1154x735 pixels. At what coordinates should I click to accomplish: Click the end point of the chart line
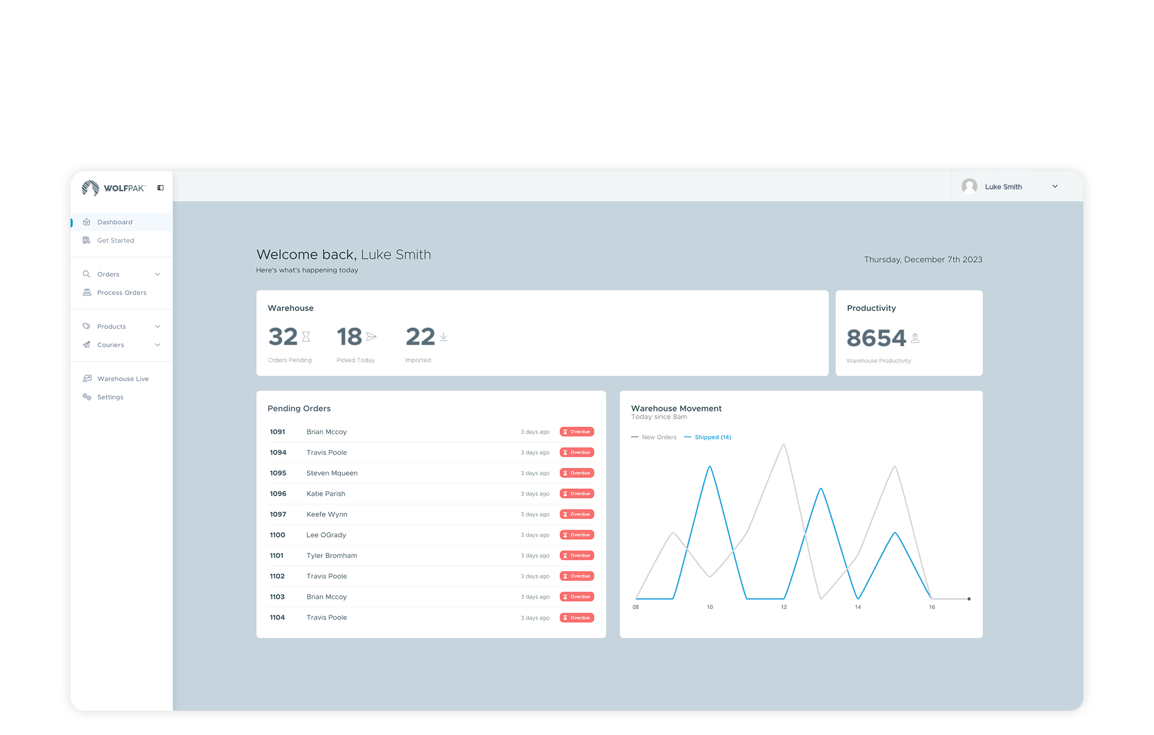pos(969,599)
